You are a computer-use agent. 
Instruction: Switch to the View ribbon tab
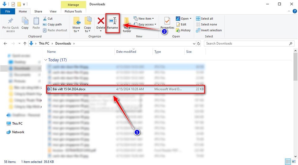coord(53,11)
